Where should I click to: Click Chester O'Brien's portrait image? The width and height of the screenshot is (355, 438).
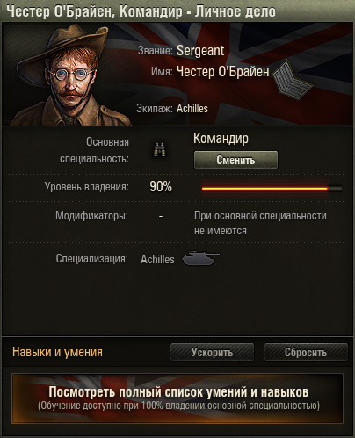(68, 75)
